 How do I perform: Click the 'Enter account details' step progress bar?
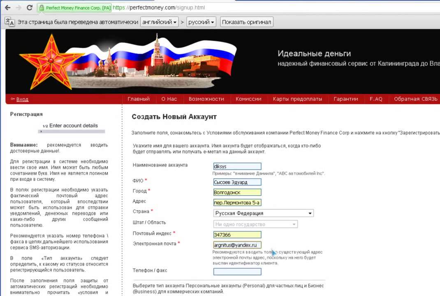click(x=72, y=131)
